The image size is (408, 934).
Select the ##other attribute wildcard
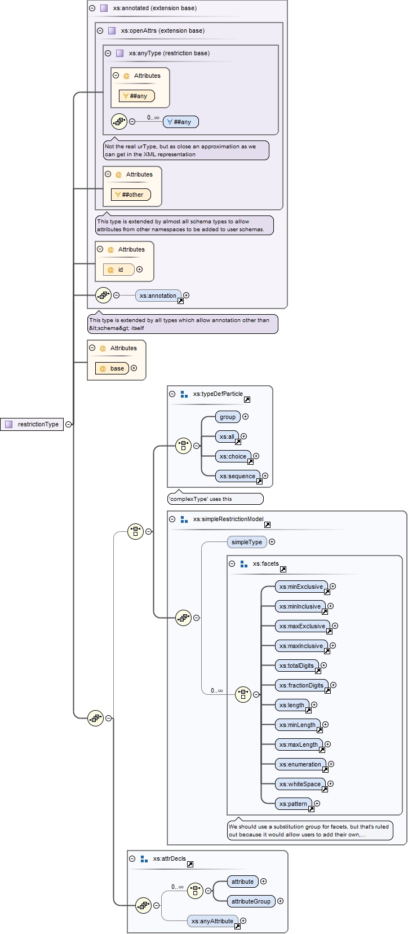click(131, 195)
